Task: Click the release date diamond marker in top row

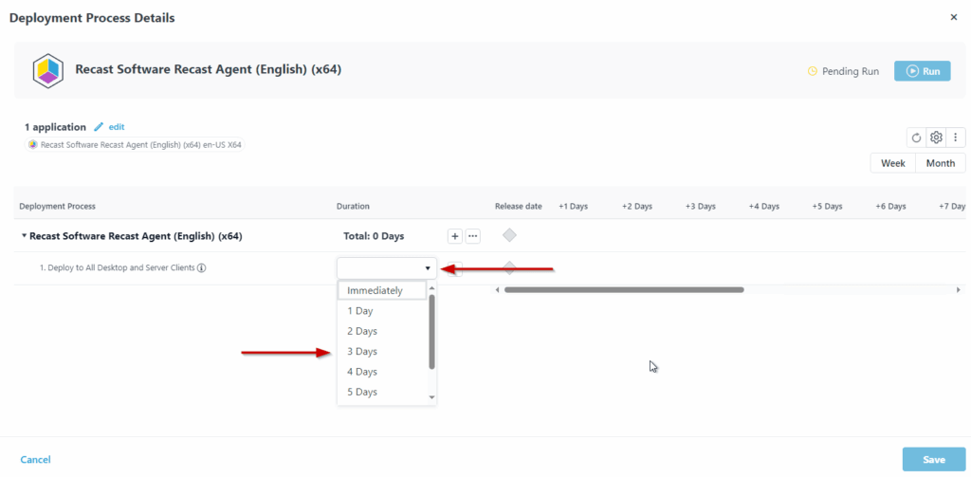Action: coord(509,235)
